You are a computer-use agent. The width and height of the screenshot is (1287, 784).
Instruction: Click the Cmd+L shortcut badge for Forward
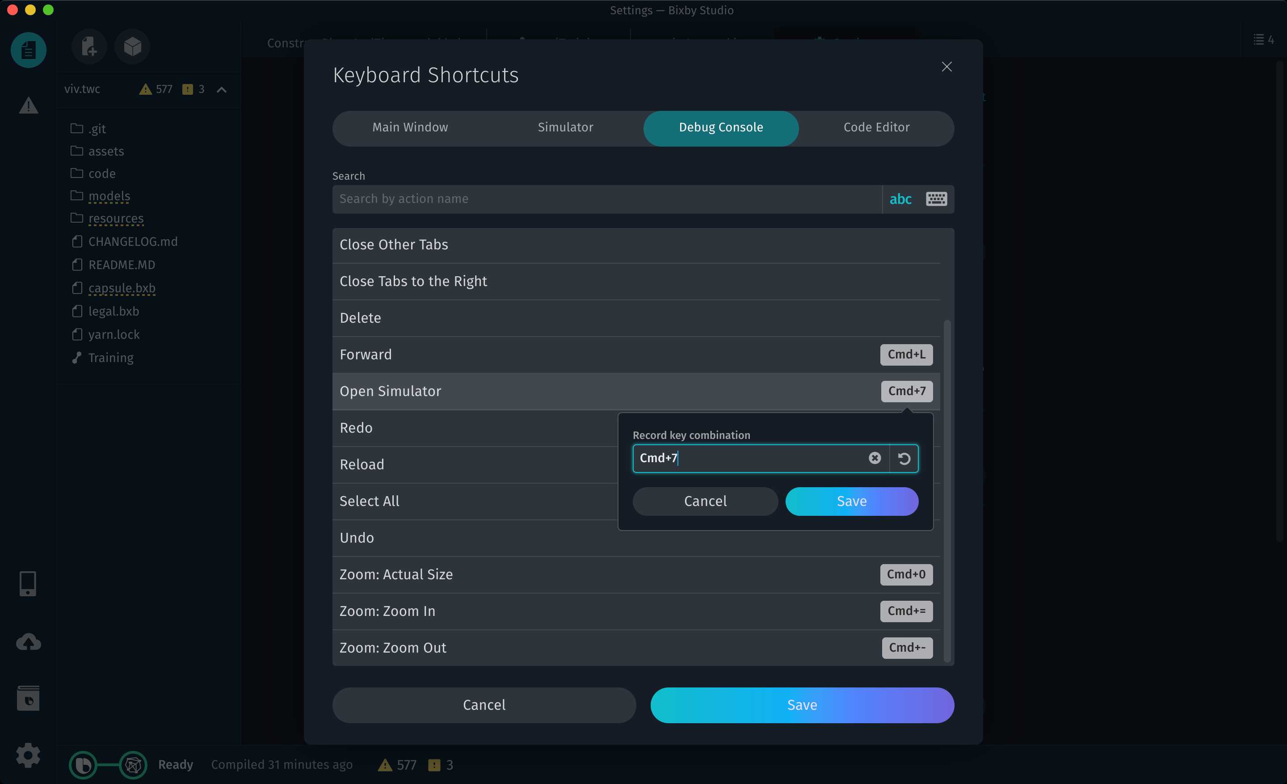click(906, 354)
